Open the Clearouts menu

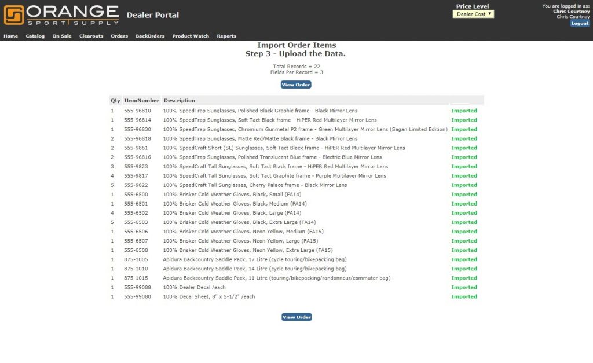pyautogui.click(x=91, y=36)
